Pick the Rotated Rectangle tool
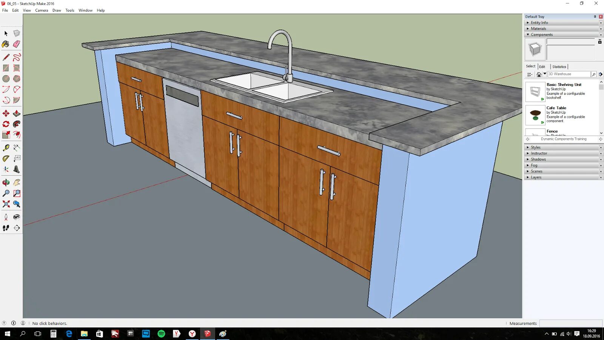604x340 pixels. point(17,68)
